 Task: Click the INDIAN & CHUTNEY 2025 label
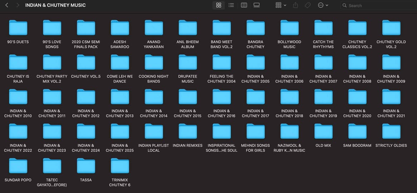[x=120, y=148]
